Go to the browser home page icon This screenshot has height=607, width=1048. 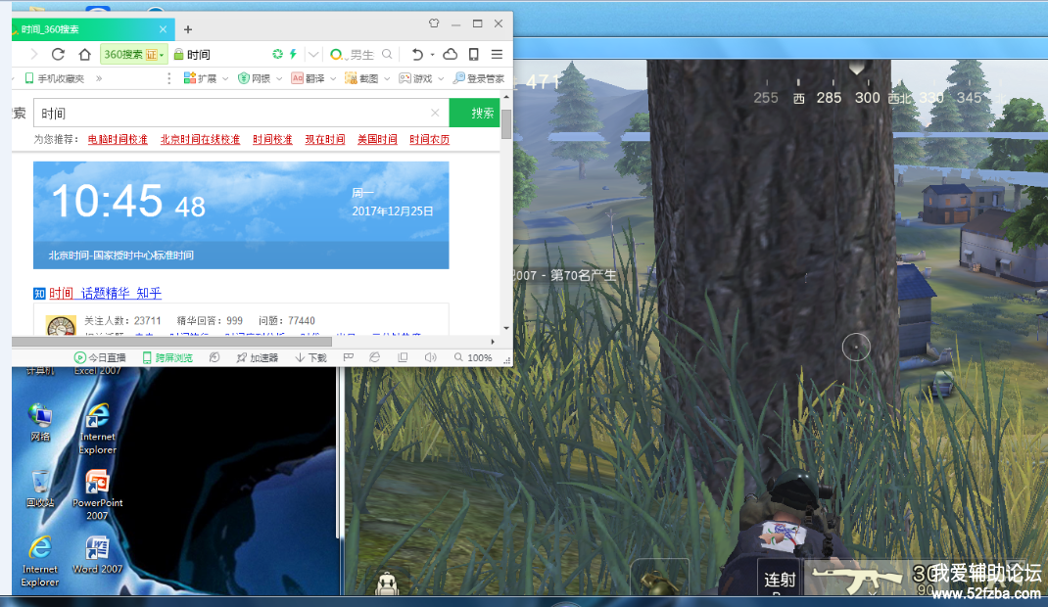84,54
